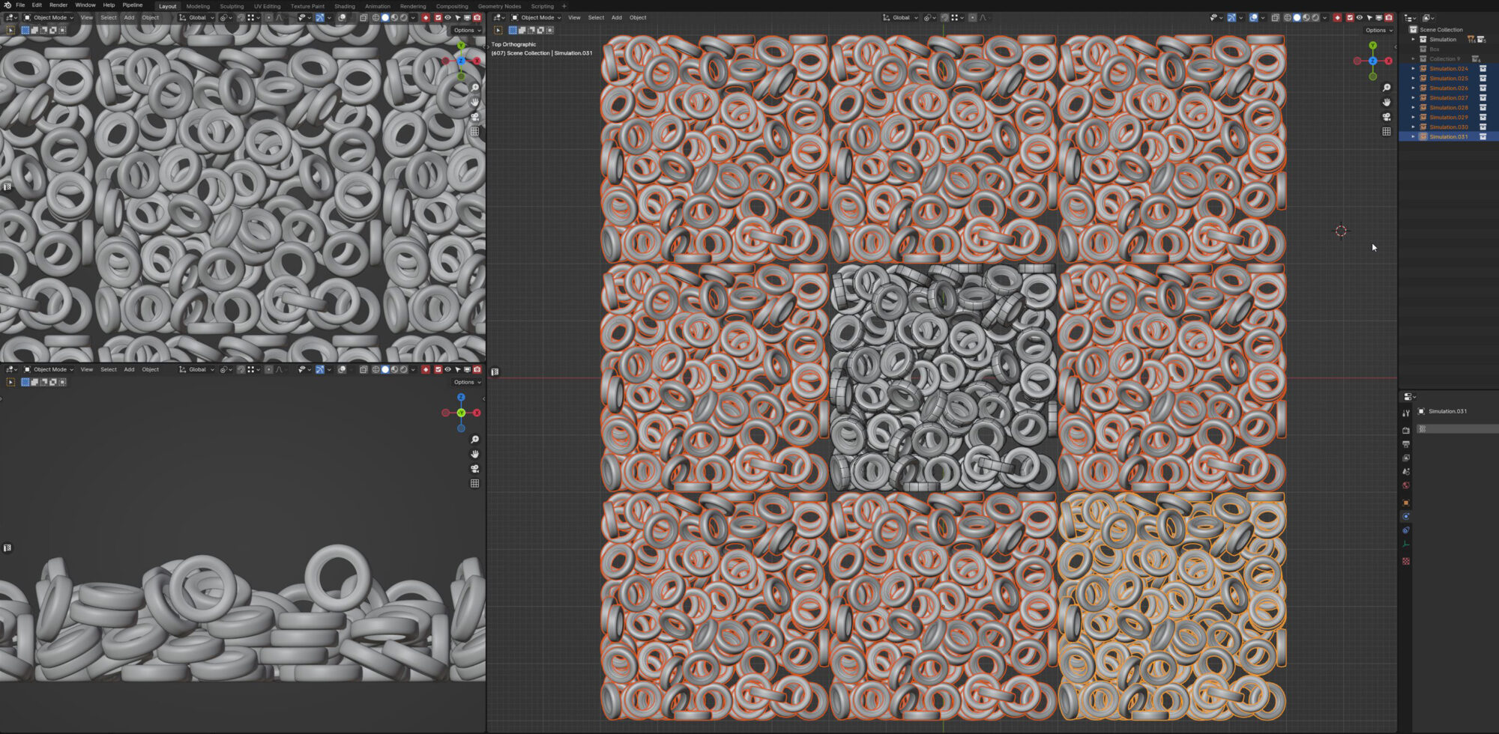This screenshot has height=734, width=1499.
Task: Open the Tool properties tab
Action: [x=1406, y=413]
